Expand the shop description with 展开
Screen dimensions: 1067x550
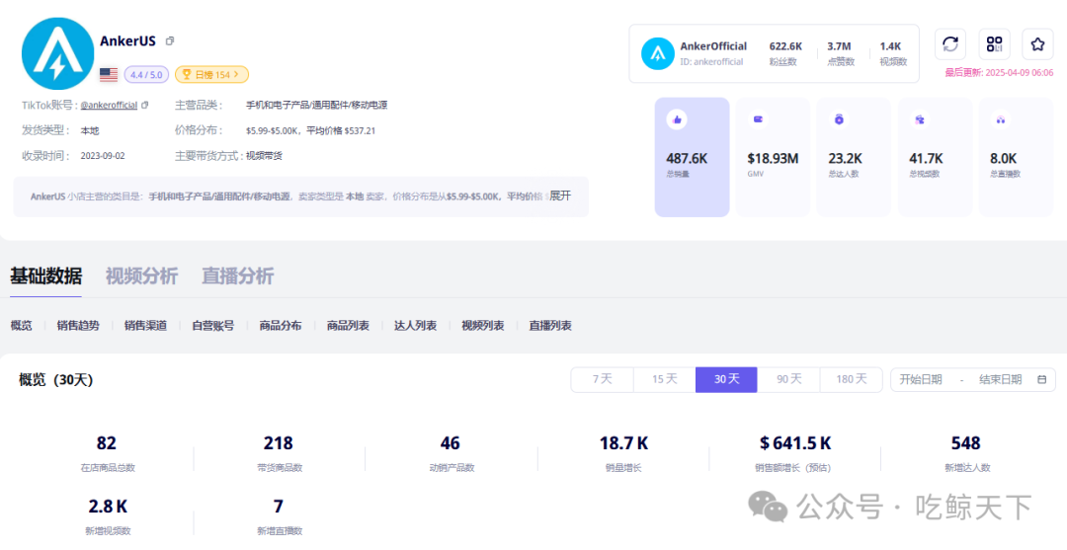(560, 196)
